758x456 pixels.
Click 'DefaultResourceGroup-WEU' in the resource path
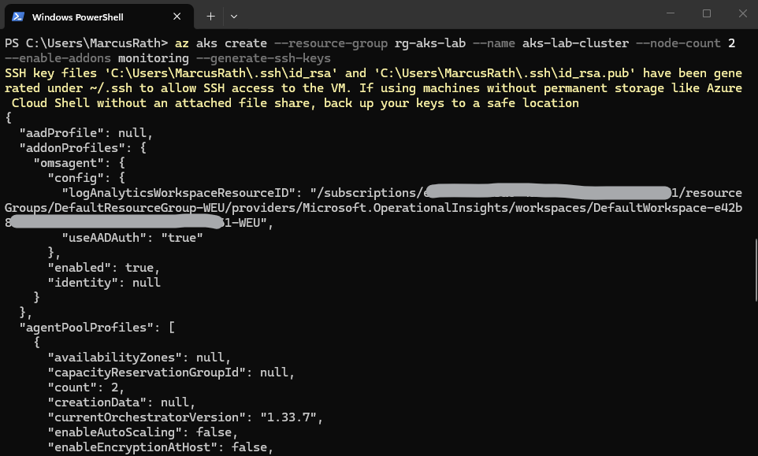point(139,208)
